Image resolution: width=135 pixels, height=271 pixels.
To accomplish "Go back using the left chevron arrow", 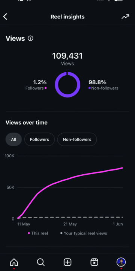I will click(5, 17).
